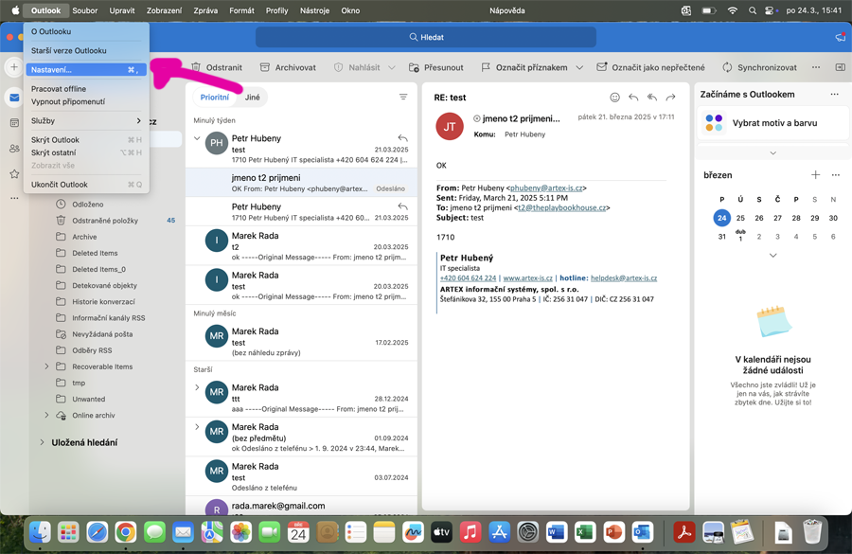The image size is (852, 554).
Task: Open the Zpráva menu in the menu bar
Action: (205, 10)
